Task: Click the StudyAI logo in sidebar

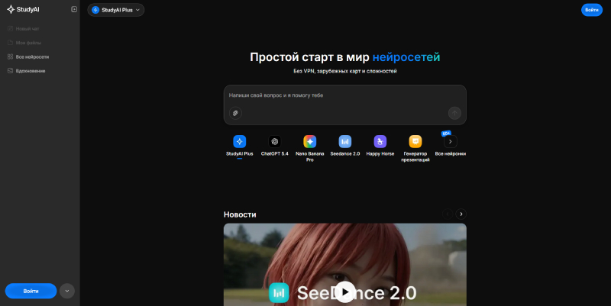Action: 24,9
